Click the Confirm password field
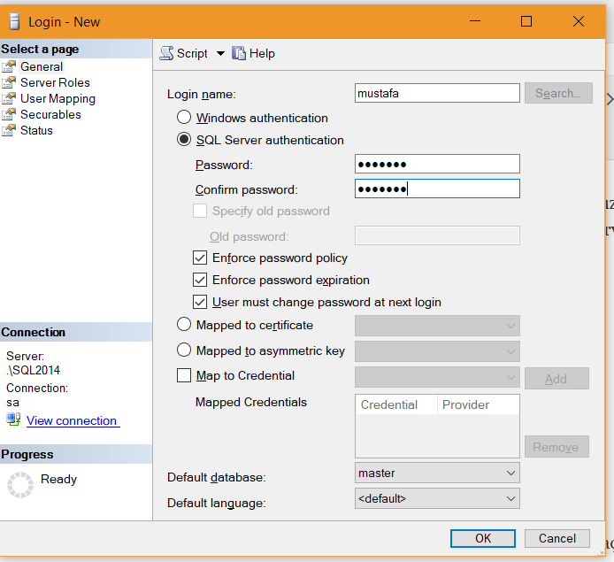Image resolution: width=614 pixels, height=562 pixels. (437, 189)
